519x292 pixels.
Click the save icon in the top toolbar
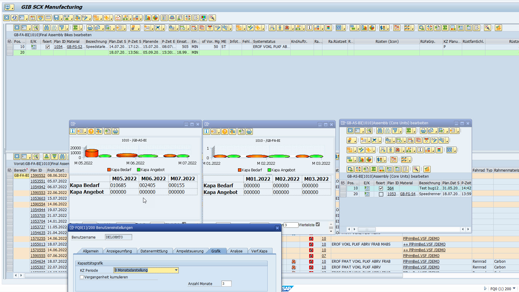[56, 18]
